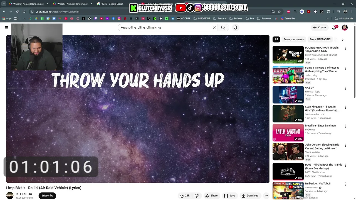Open the Facebook bookmark icon
Image resolution: width=356 pixels, height=200 pixels.
click(x=113, y=19)
